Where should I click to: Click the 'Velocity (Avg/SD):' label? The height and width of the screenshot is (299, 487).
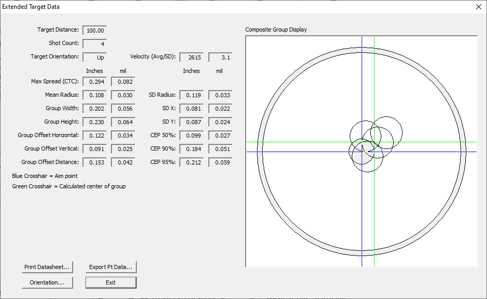[153, 56]
